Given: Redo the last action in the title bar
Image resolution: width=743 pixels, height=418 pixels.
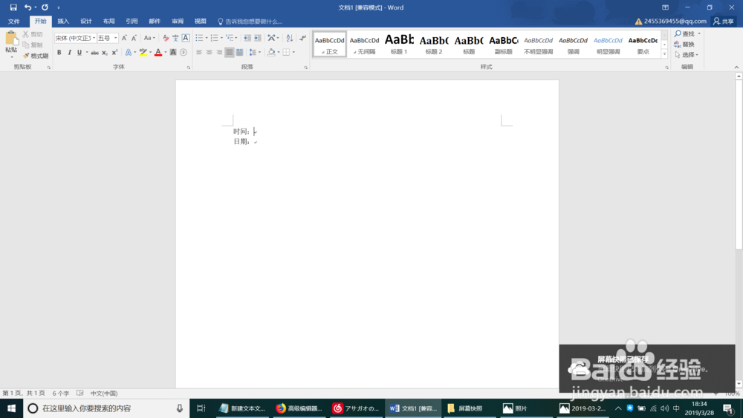Looking at the screenshot, I should 45,7.
